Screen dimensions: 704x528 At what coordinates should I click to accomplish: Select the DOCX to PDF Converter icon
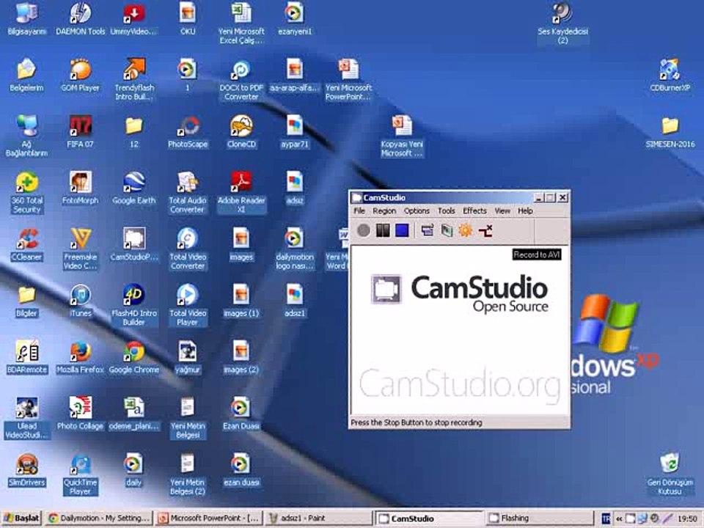point(241,79)
